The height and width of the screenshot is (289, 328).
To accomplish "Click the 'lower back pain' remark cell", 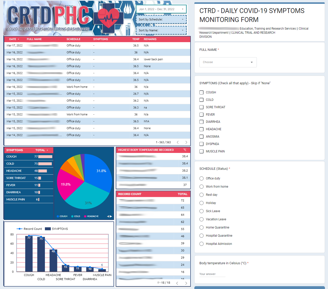I will 153,59.
